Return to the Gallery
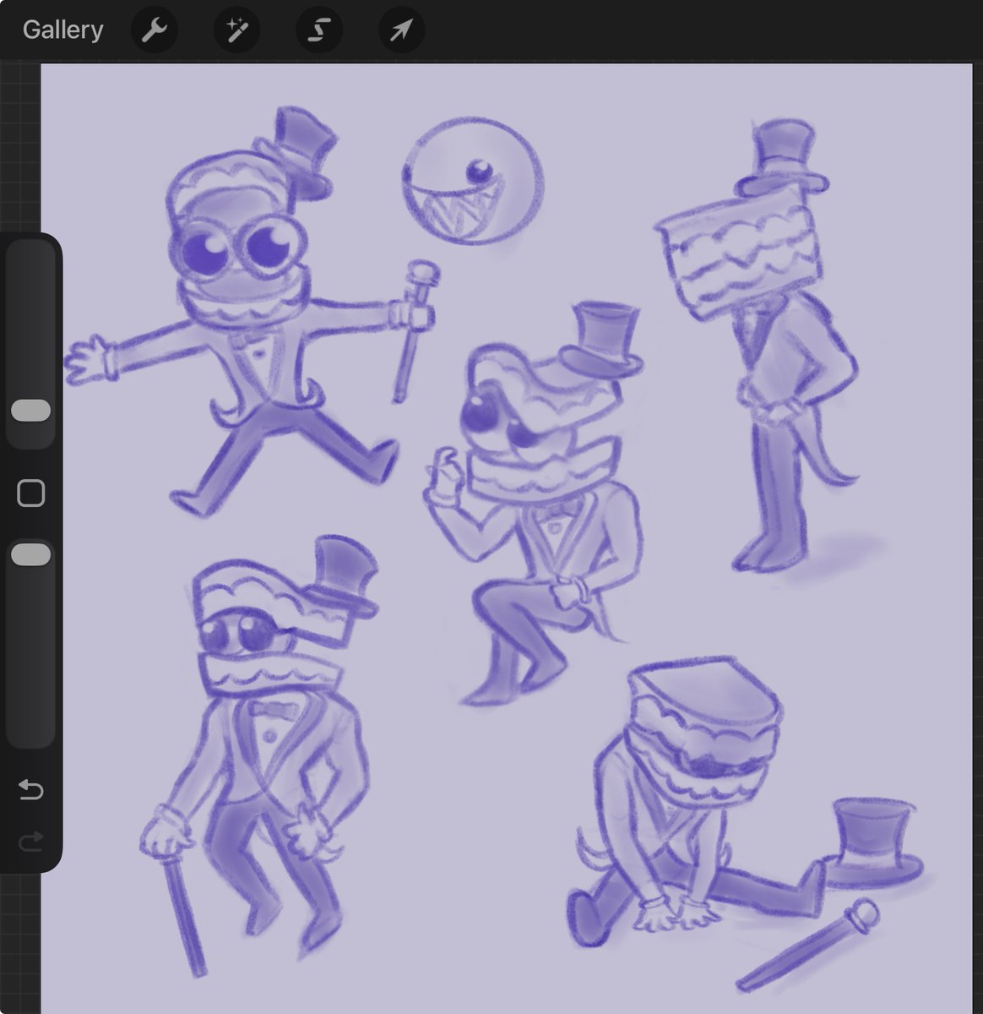This screenshot has height=1014, width=983. pyautogui.click(x=62, y=30)
